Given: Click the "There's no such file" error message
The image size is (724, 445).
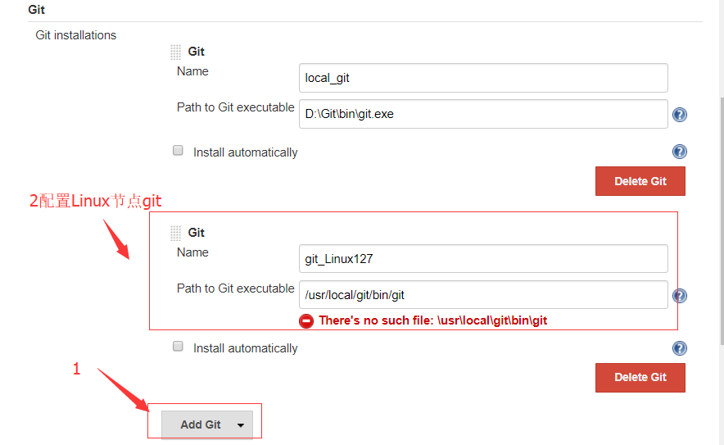Looking at the screenshot, I should pyautogui.click(x=432, y=320).
